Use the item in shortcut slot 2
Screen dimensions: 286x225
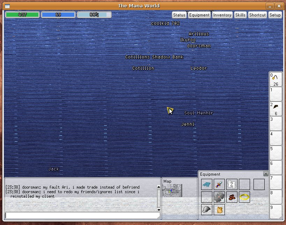click(x=276, y=108)
